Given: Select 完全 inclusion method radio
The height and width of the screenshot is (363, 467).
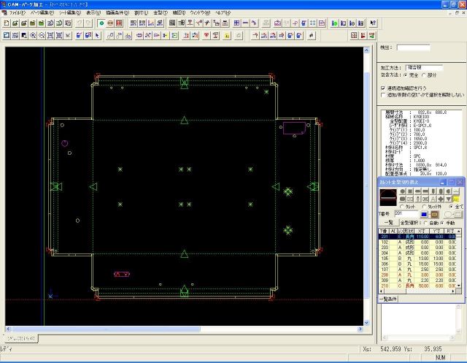Looking at the screenshot, I should [x=406, y=75].
